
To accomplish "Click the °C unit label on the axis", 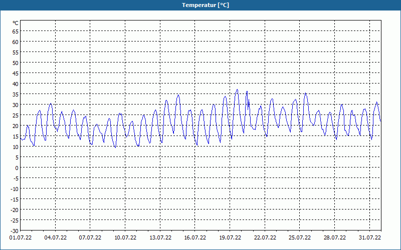I will (16, 23).
